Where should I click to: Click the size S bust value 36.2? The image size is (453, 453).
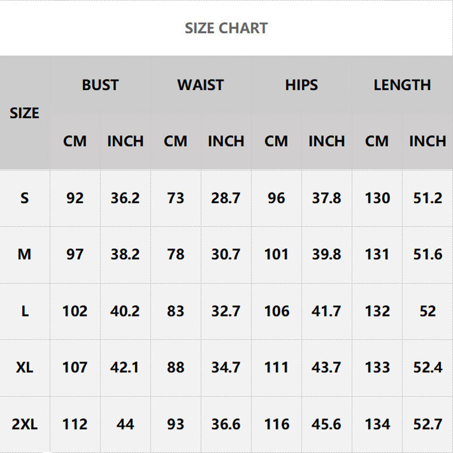[125, 198]
